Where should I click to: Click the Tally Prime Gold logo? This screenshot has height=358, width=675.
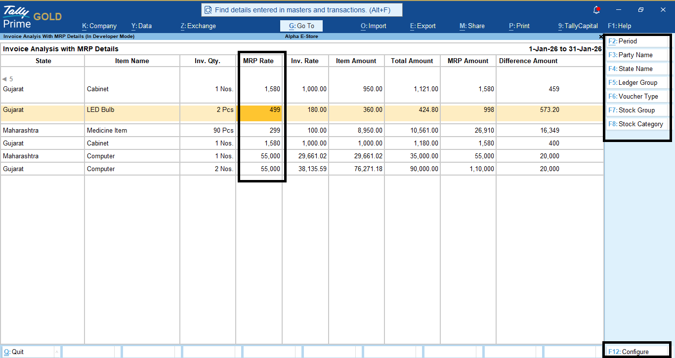click(33, 17)
